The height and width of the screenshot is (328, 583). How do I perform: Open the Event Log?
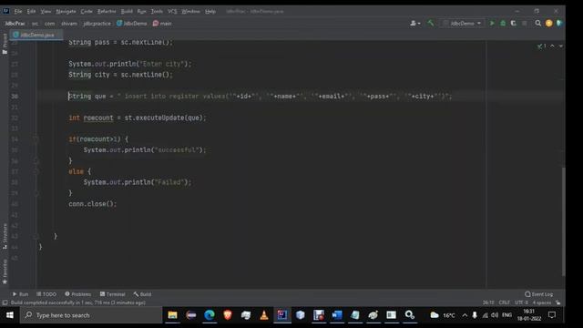538,294
